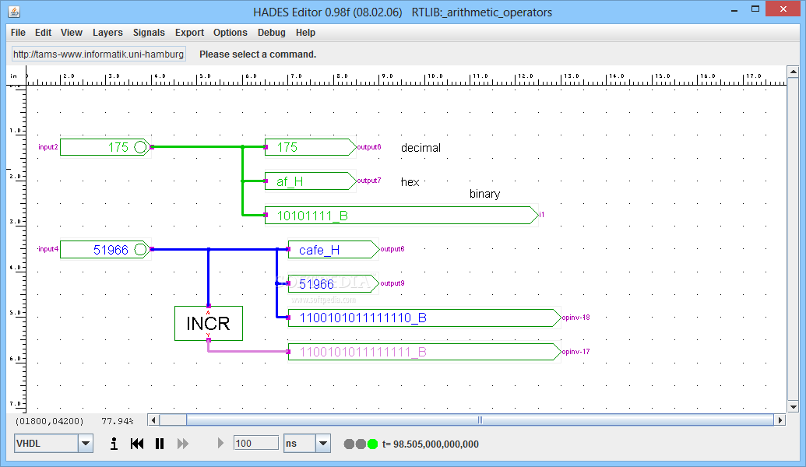
Task: Open the File menu
Action: [18, 33]
